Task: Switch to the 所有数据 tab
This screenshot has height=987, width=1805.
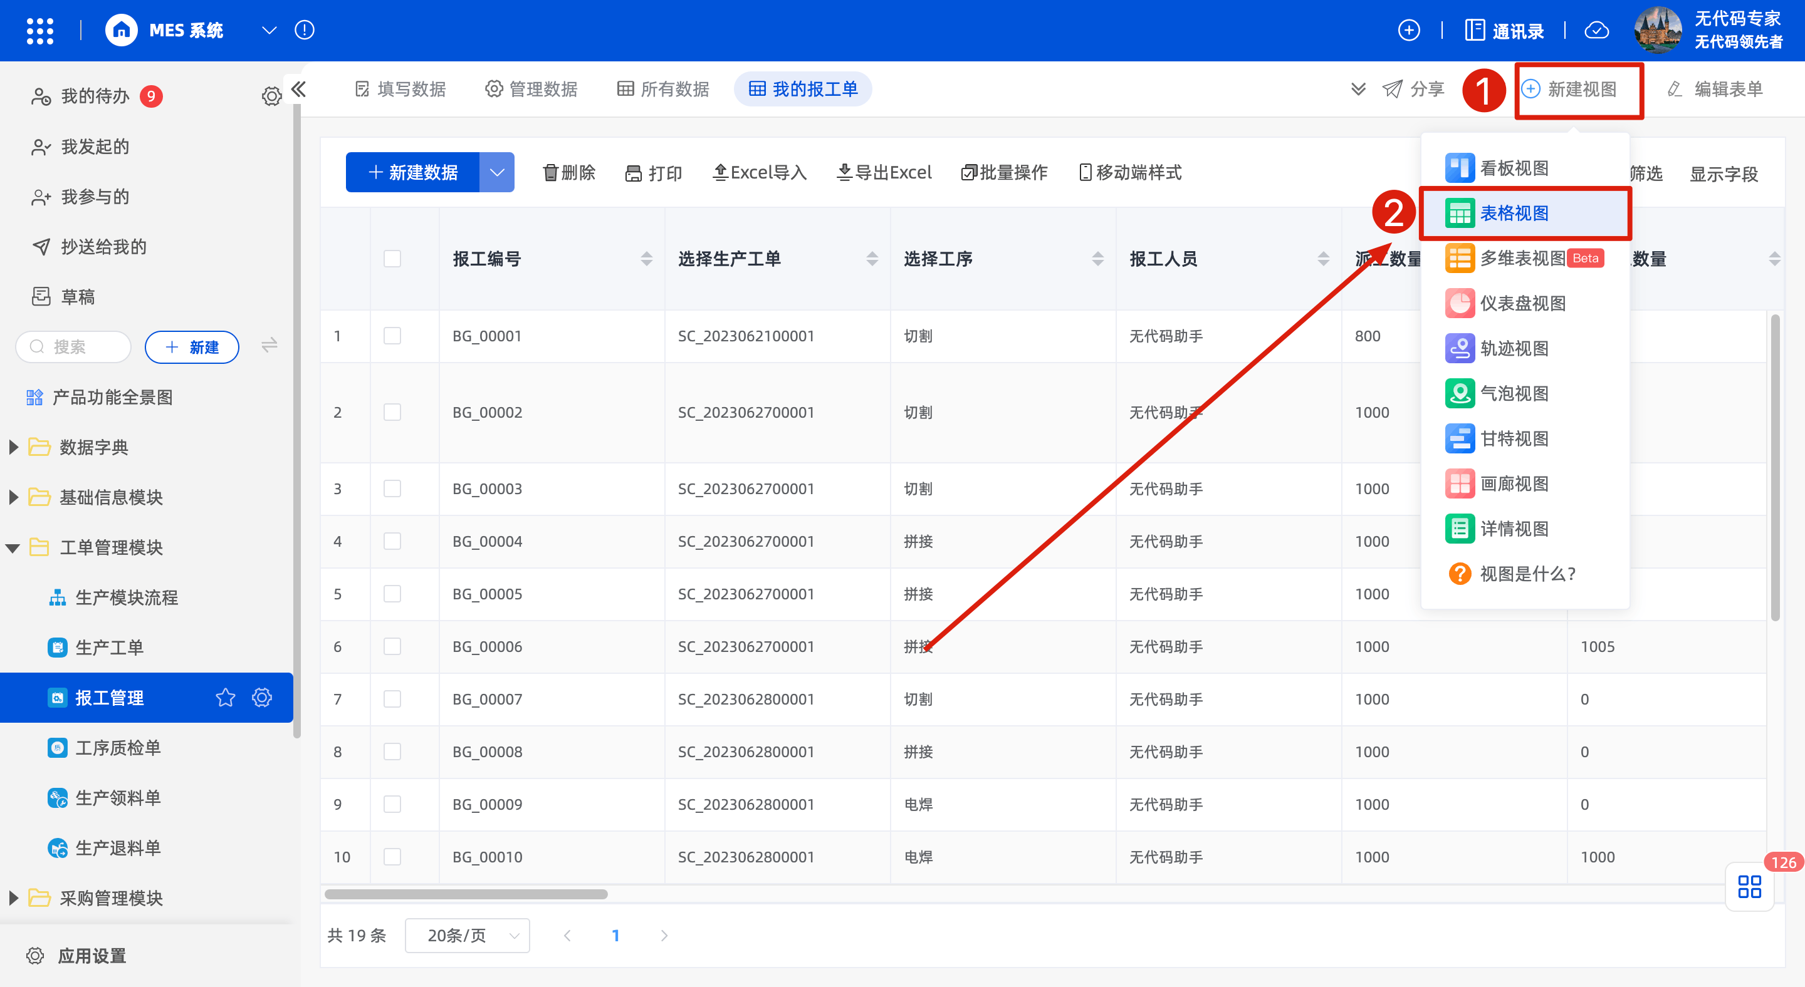Action: [x=663, y=89]
